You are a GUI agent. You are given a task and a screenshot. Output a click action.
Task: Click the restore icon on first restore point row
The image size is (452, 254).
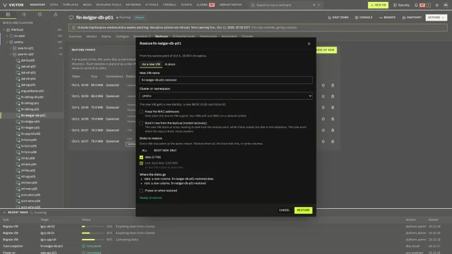[323, 85]
